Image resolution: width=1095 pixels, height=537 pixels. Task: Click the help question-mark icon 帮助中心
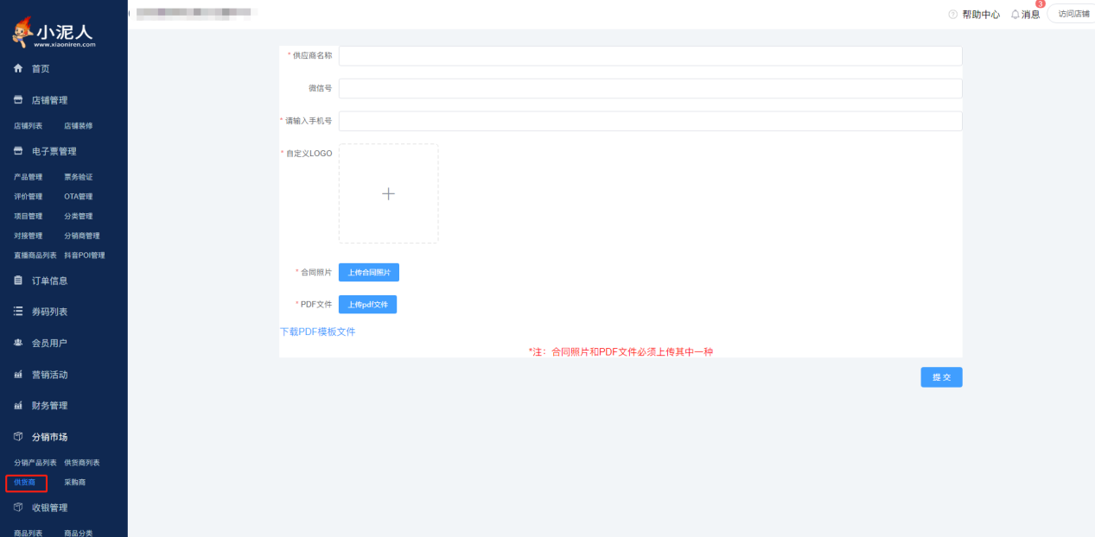953,15
